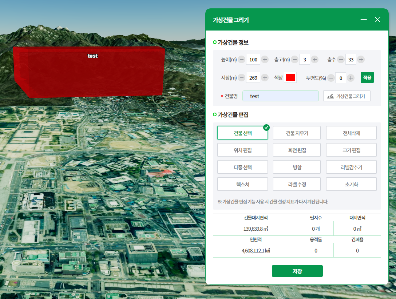Viewport: 396px width, 299px height.
Task: Reset edits with 초기화 button
Action: coord(351,184)
